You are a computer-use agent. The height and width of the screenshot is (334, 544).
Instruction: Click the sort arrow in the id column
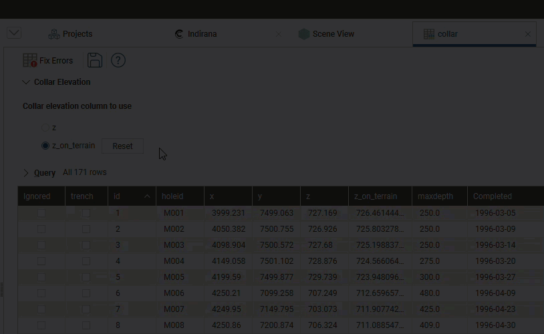click(x=147, y=196)
